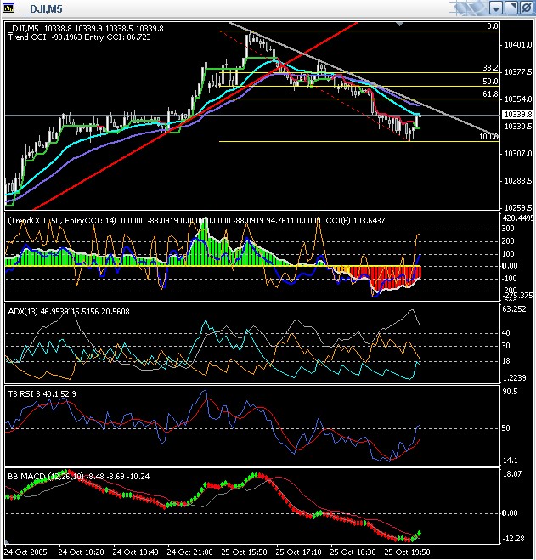Click the 24 Oct 18:20 time axis label
536x560 pixels.
coord(81,552)
